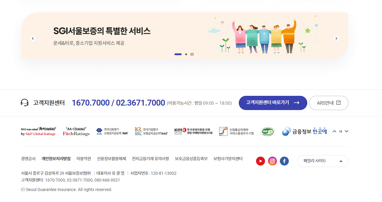Image resolution: width=382 pixels, height=202 pixels.
Task: Click the headset icon beside 고객지원센터
Action: [x=25, y=102]
